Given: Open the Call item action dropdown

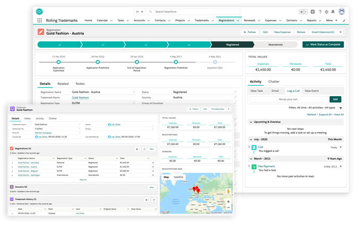Looking at the screenshot, I should coord(341,148).
